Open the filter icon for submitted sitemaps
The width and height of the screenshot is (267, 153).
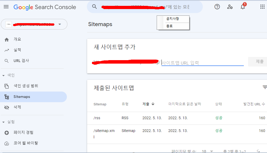click(265, 87)
